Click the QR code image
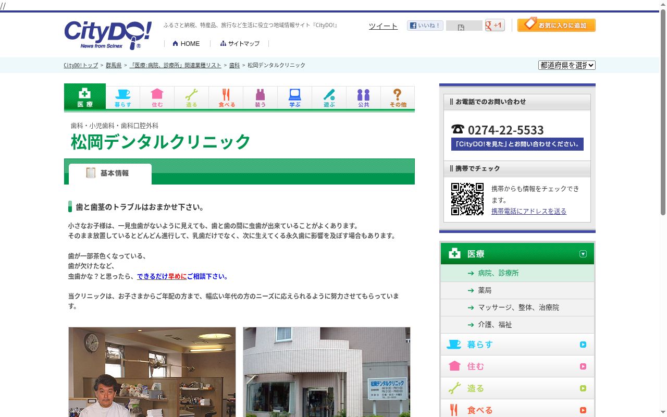Image resolution: width=667 pixels, height=417 pixels. click(x=467, y=199)
